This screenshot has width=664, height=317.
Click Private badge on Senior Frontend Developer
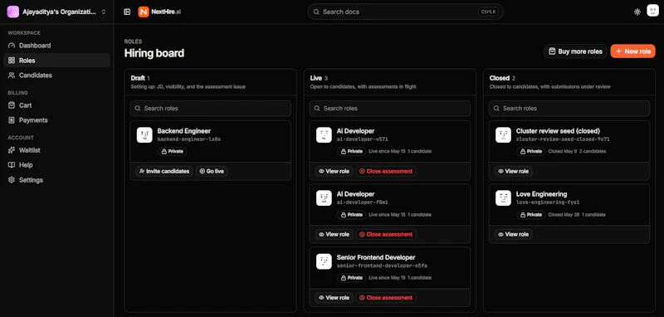[x=351, y=278]
